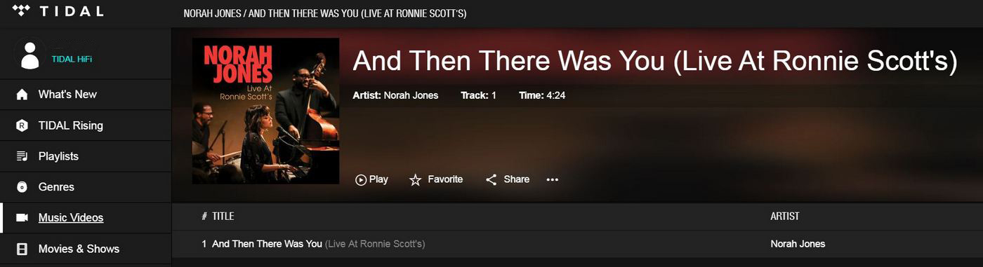
Task: Open the three-dot more options menu
Action: tap(553, 179)
